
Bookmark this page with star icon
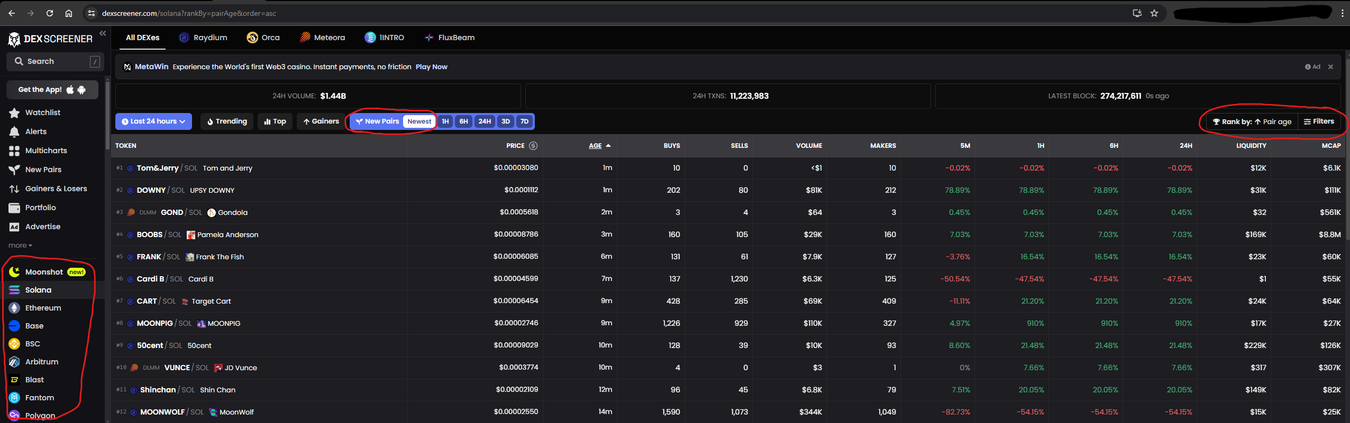[1154, 13]
